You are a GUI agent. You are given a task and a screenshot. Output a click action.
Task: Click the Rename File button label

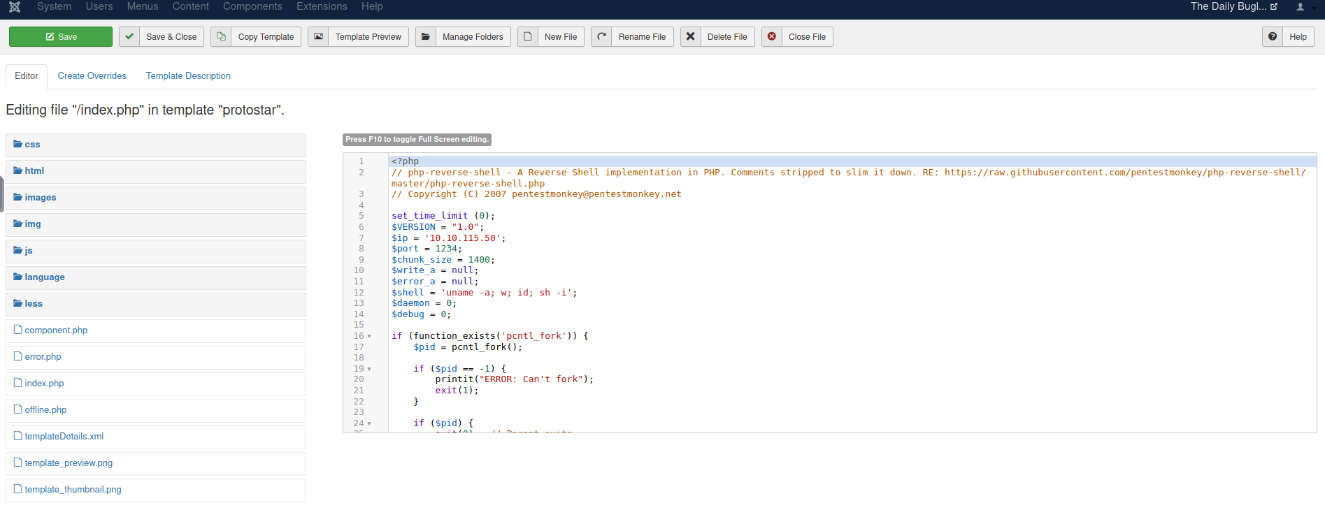[x=642, y=37]
